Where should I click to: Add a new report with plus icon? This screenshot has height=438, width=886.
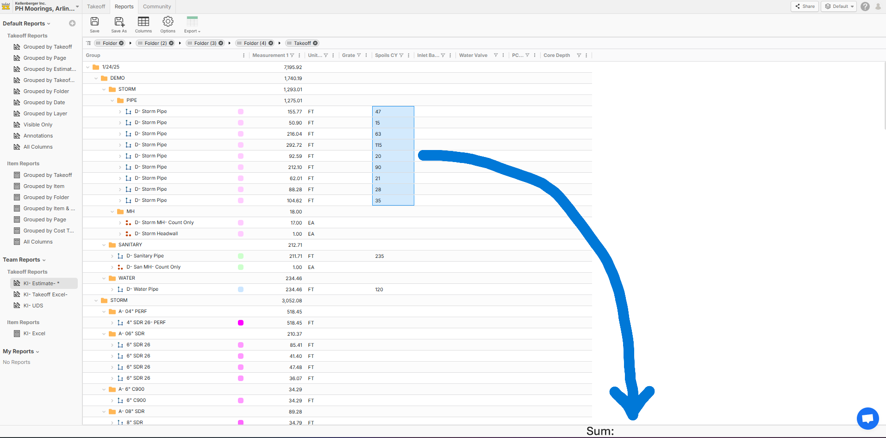pyautogui.click(x=72, y=24)
